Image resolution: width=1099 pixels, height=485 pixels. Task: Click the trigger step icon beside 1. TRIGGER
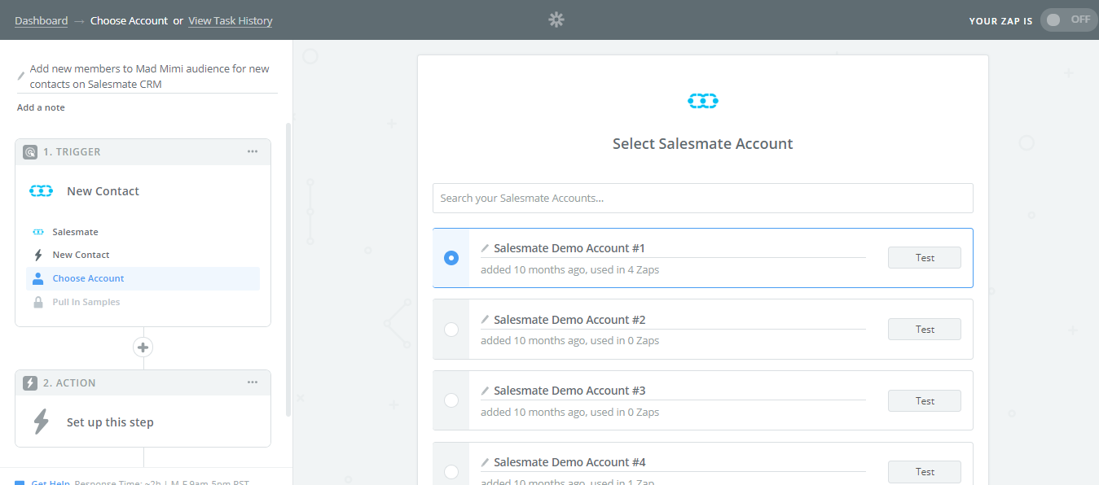30,152
